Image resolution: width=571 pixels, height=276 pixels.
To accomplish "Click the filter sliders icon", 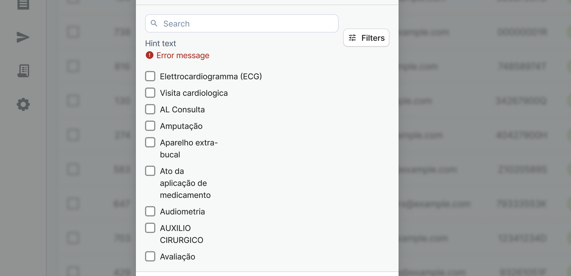I will click(x=352, y=38).
